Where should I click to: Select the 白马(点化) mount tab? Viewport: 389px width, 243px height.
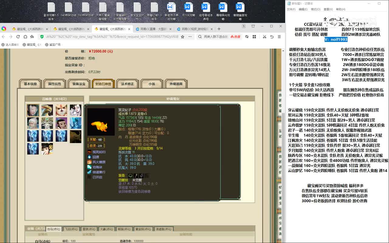tap(54, 229)
